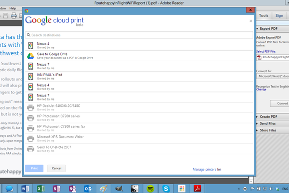The width and height of the screenshot is (289, 193).
Task: Click the ENG language indicator in tray
Action: tap(285, 189)
